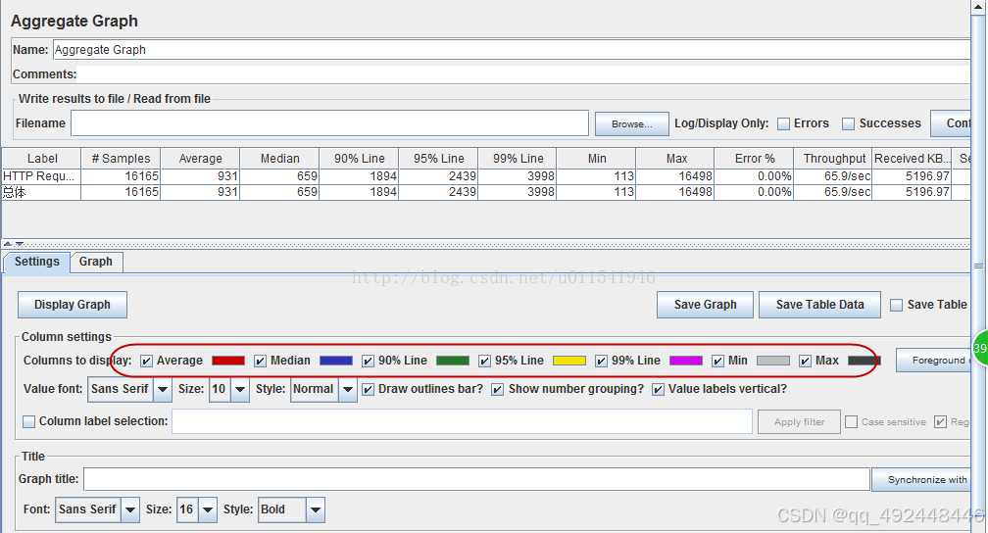
Task: Click the Comments input field
Action: (x=523, y=74)
